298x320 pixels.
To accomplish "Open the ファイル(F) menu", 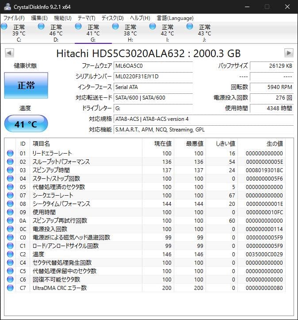I will click(x=14, y=18).
